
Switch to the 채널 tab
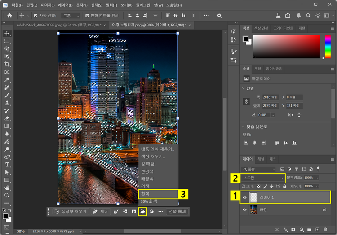click(x=261, y=159)
